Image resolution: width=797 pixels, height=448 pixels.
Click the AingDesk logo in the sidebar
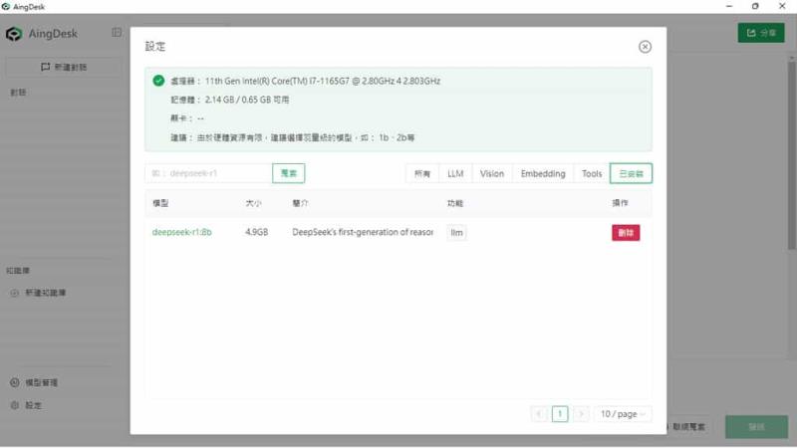coord(14,34)
